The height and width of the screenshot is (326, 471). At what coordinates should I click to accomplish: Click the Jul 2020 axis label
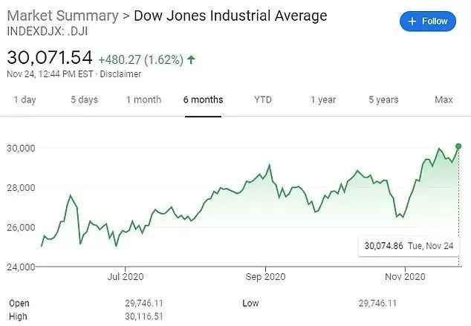tap(126, 276)
